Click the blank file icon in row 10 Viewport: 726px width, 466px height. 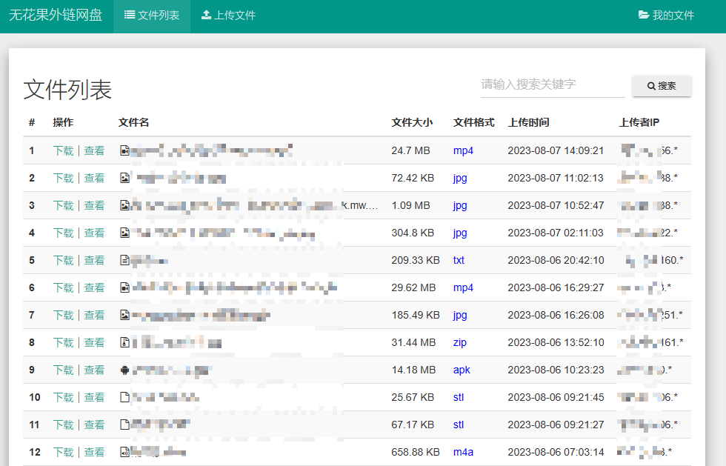coord(124,397)
